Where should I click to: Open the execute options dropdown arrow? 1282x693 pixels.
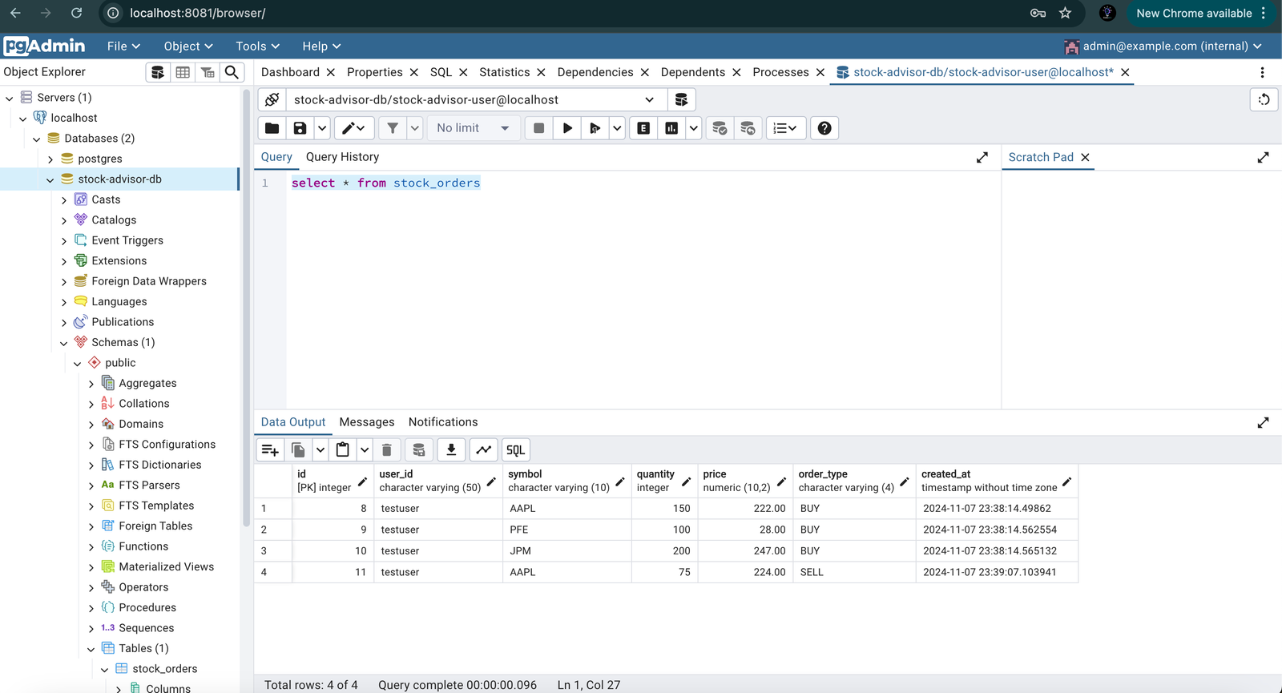[x=617, y=128]
